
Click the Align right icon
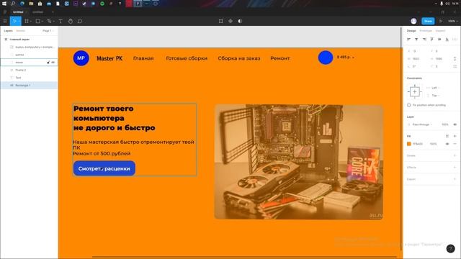click(x=424, y=39)
